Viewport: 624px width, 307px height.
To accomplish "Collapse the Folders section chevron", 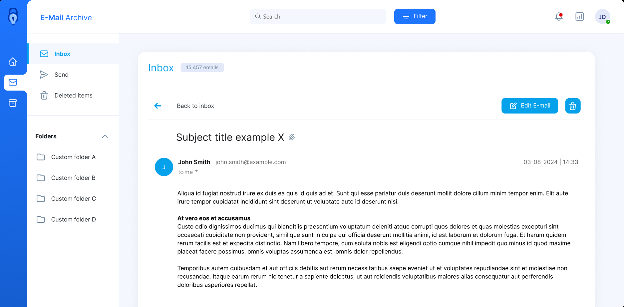I will [x=105, y=137].
